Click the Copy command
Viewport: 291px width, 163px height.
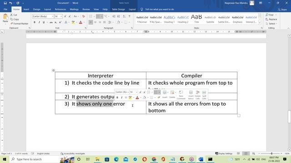15,19
